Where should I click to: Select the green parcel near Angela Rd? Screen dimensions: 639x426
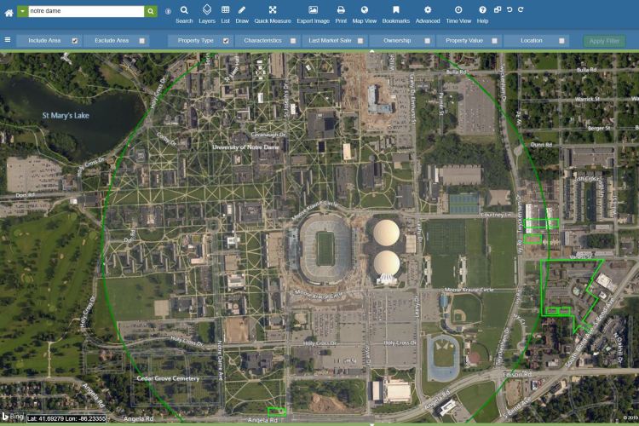(x=277, y=412)
